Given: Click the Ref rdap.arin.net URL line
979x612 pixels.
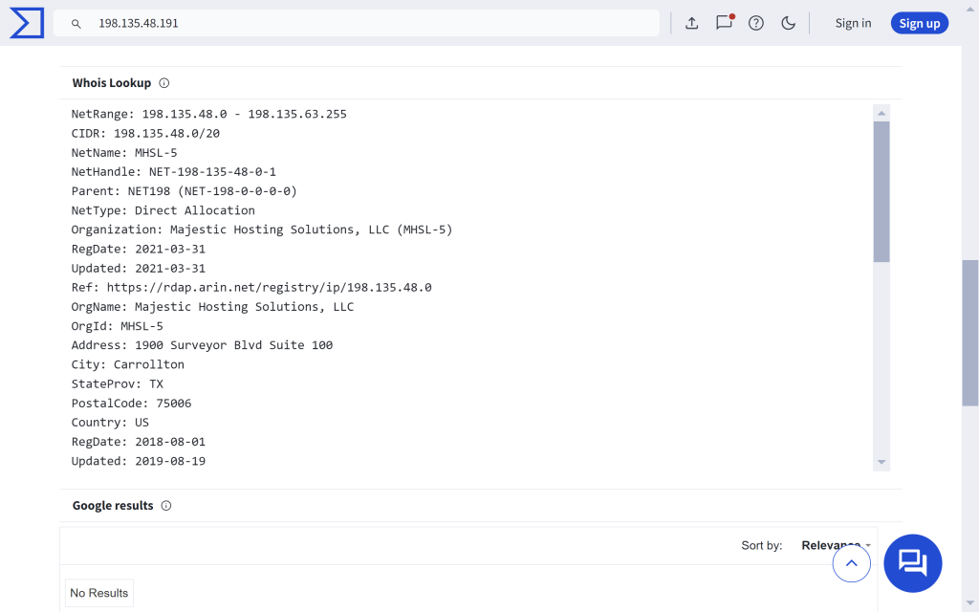Looking at the screenshot, I should coord(251,287).
